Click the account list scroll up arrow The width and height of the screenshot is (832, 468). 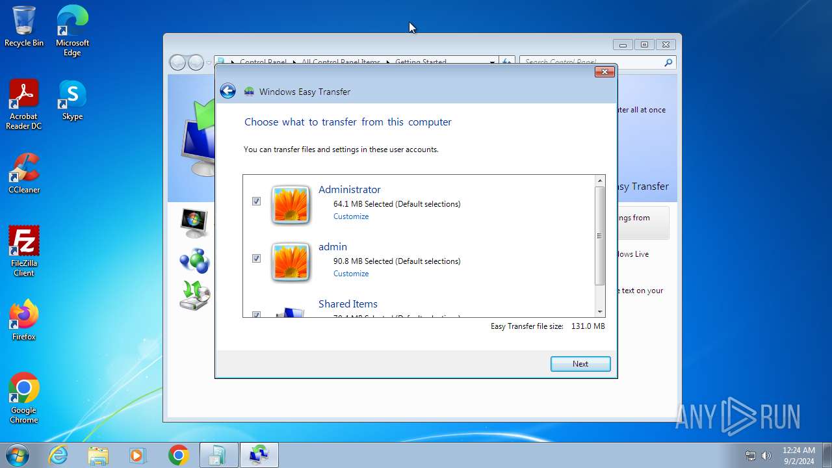[600, 180]
